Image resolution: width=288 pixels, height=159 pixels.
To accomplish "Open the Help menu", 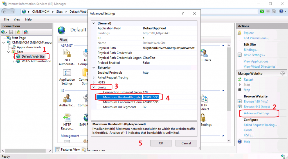I will click(28, 19).
